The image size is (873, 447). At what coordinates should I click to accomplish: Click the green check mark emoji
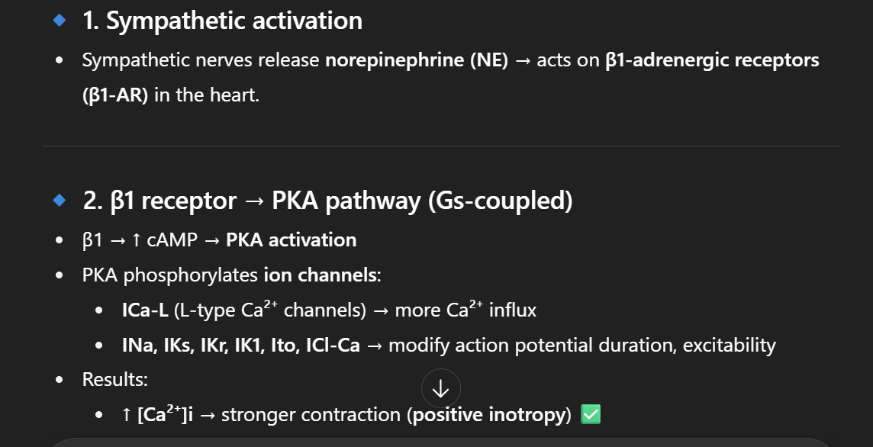591,415
